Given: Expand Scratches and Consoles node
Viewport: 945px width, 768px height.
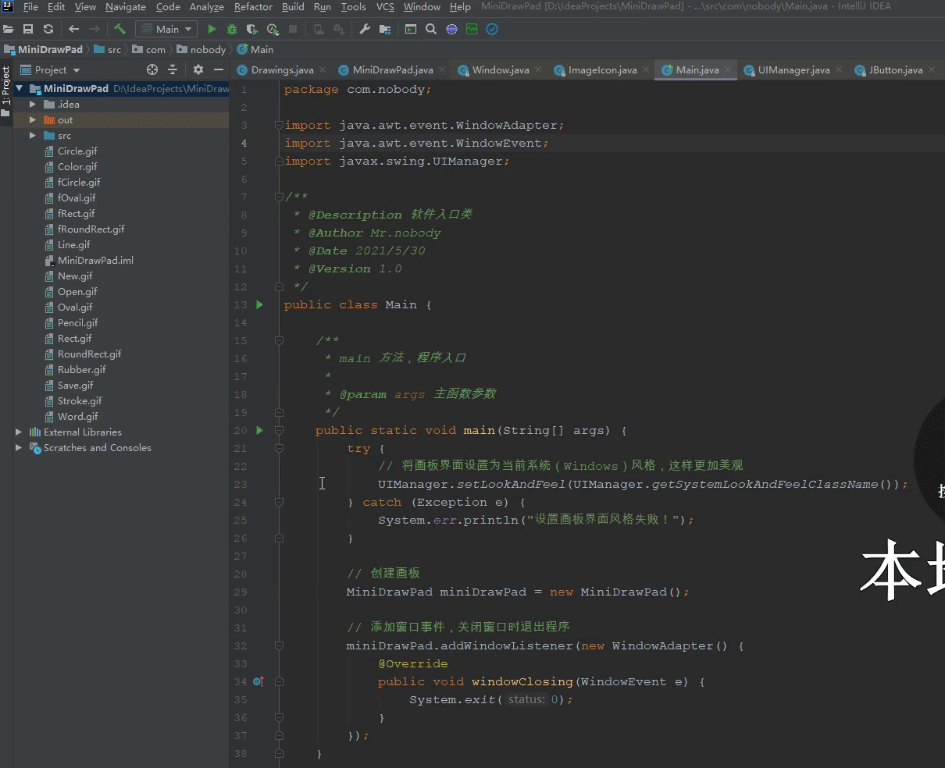Looking at the screenshot, I should point(19,447).
